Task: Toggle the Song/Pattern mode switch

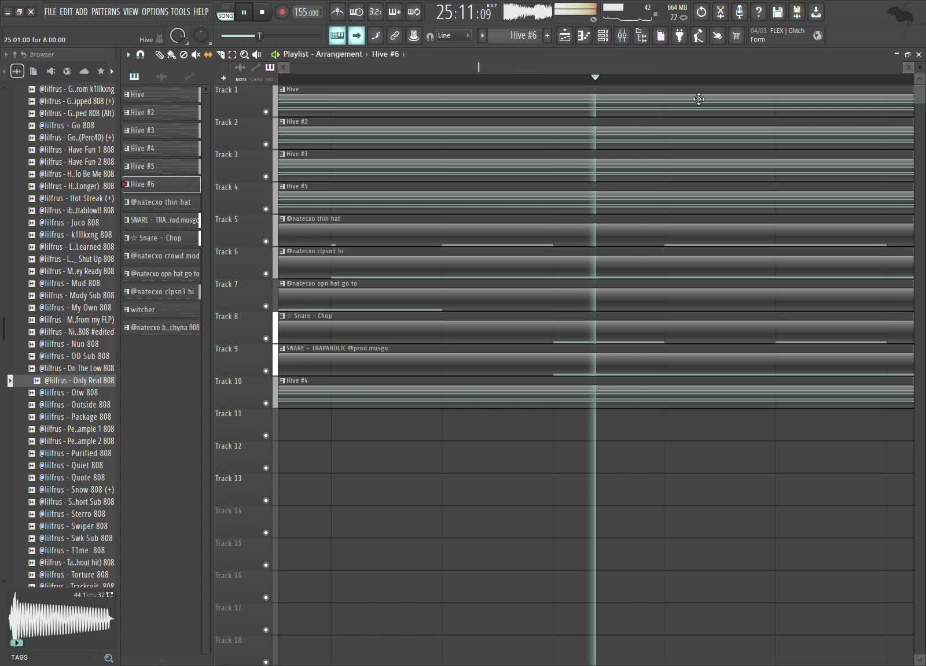Action: [225, 12]
